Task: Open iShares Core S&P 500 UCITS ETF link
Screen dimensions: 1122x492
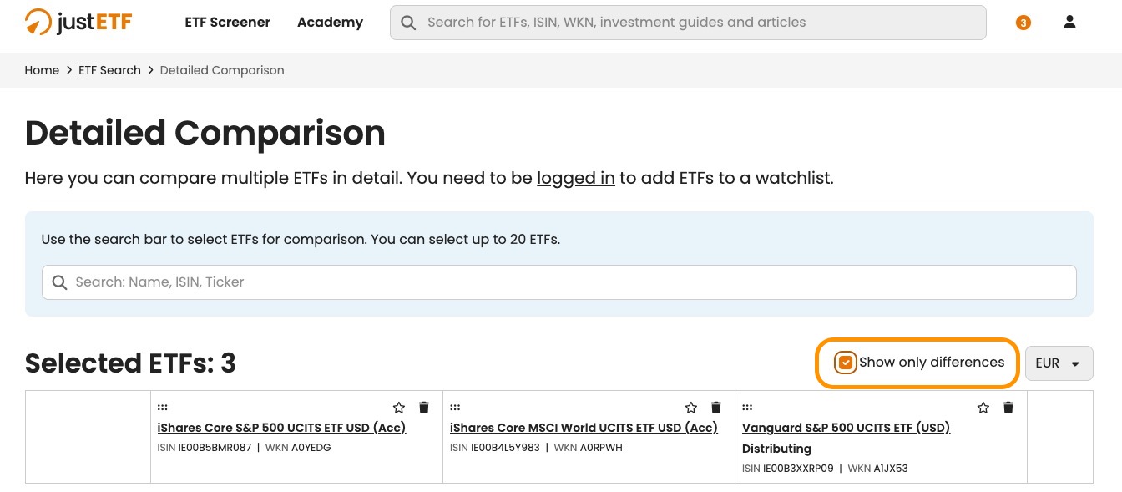Action: tap(281, 428)
